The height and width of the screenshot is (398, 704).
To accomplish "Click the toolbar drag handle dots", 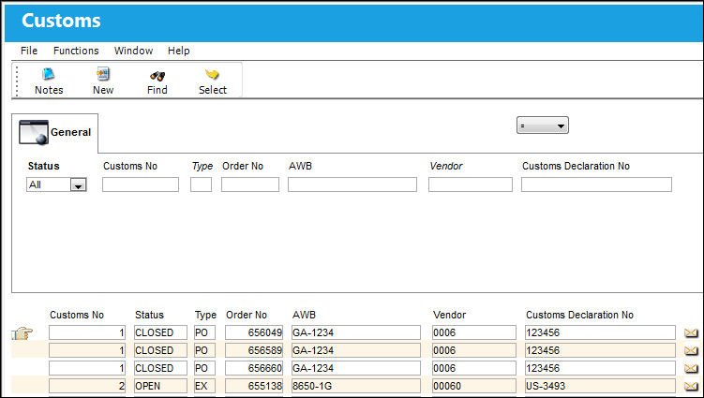I will coord(17,81).
